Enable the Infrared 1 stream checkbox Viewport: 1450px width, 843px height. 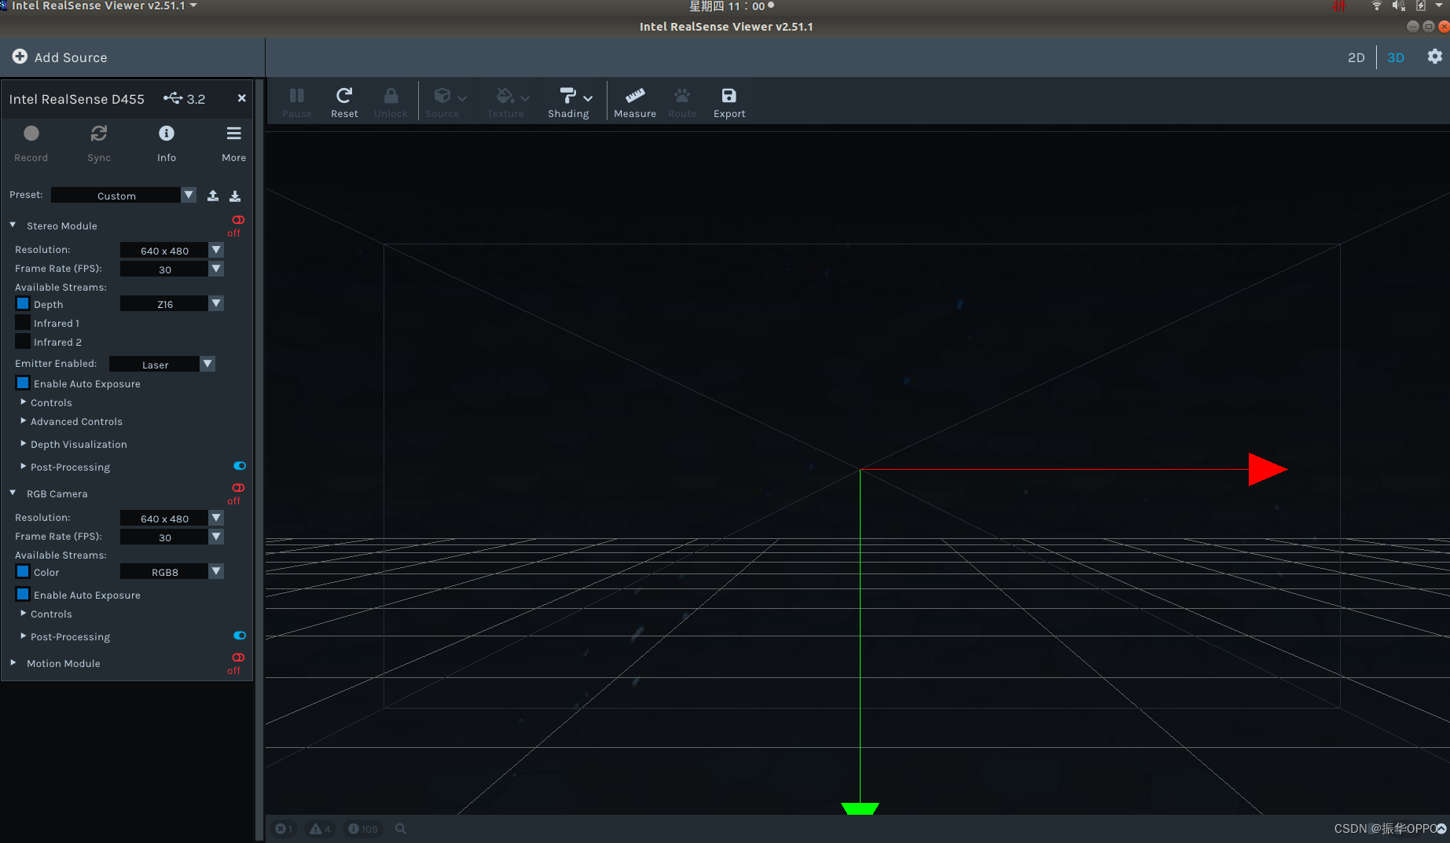(x=23, y=322)
